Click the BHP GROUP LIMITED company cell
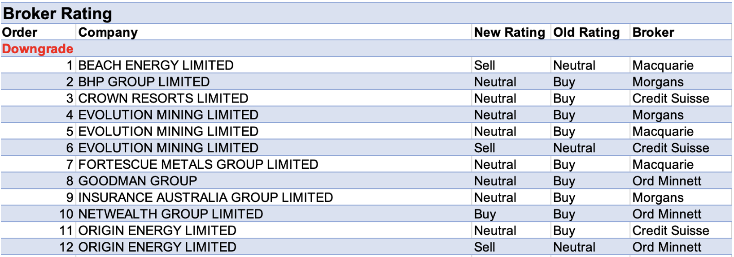 pos(144,82)
